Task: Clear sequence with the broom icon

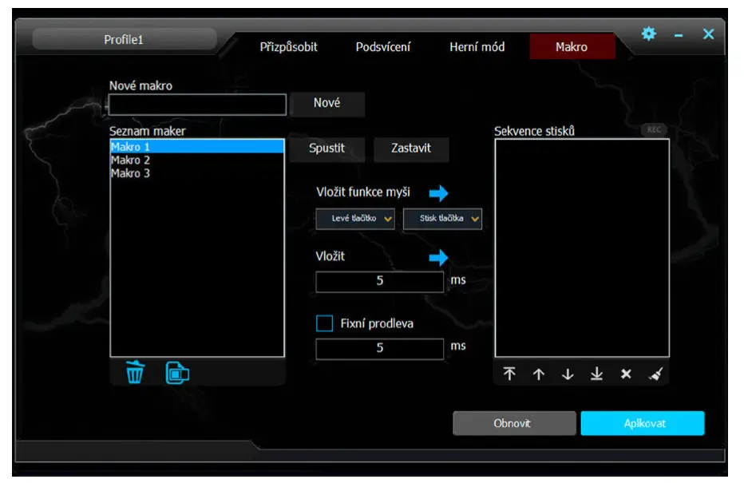Action: point(655,374)
